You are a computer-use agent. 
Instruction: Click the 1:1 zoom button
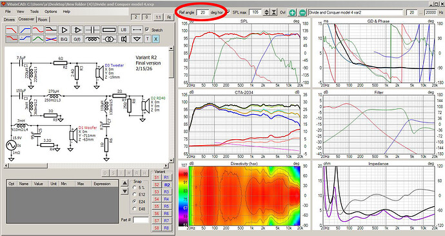tap(159, 17)
